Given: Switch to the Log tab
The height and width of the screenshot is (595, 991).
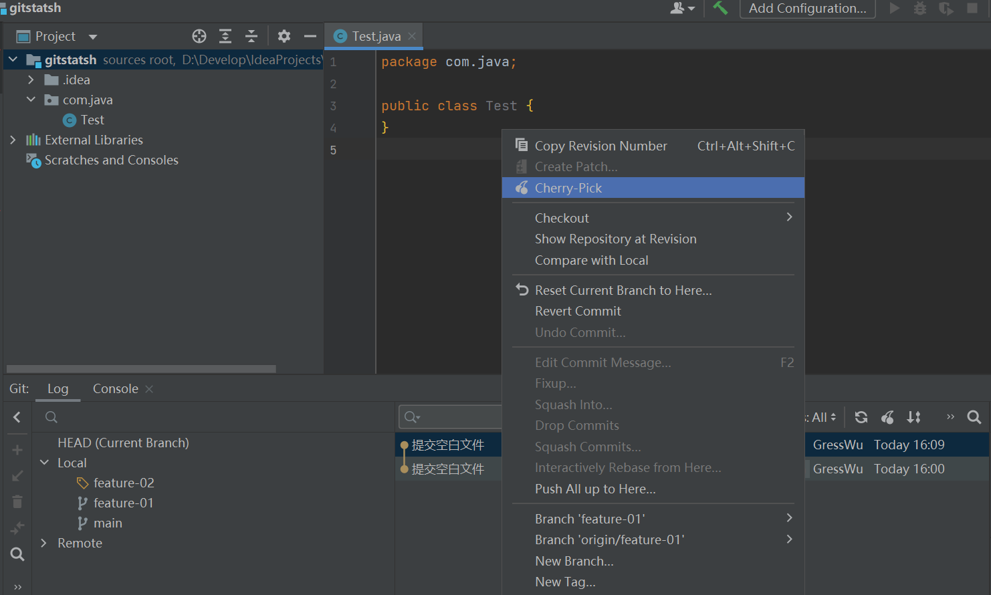Looking at the screenshot, I should [58, 389].
